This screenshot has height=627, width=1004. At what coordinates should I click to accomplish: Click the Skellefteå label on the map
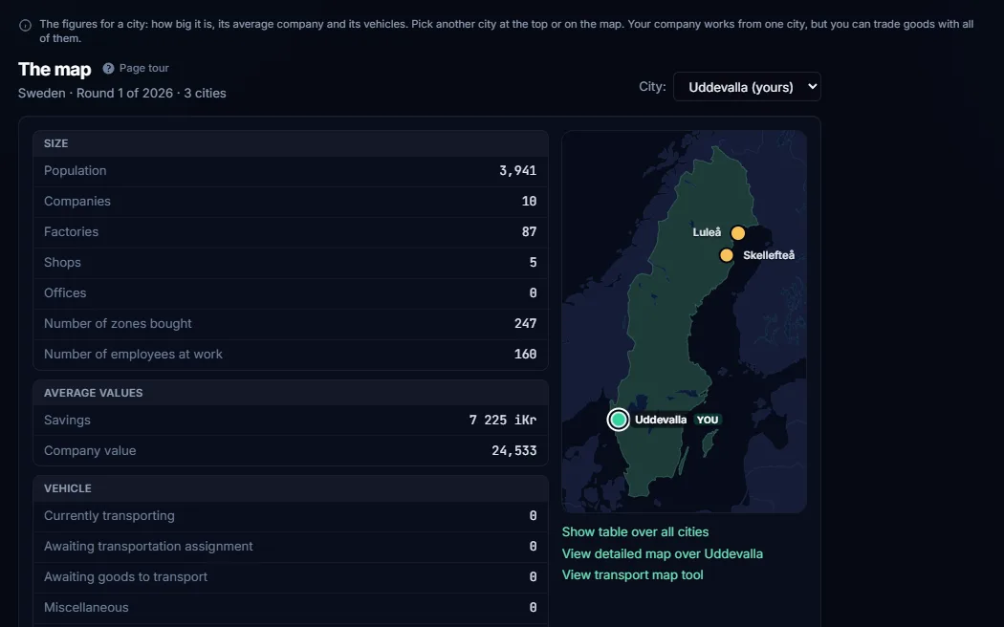click(769, 255)
